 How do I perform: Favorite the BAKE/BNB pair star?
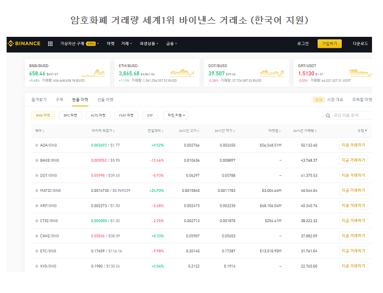pos(37,161)
